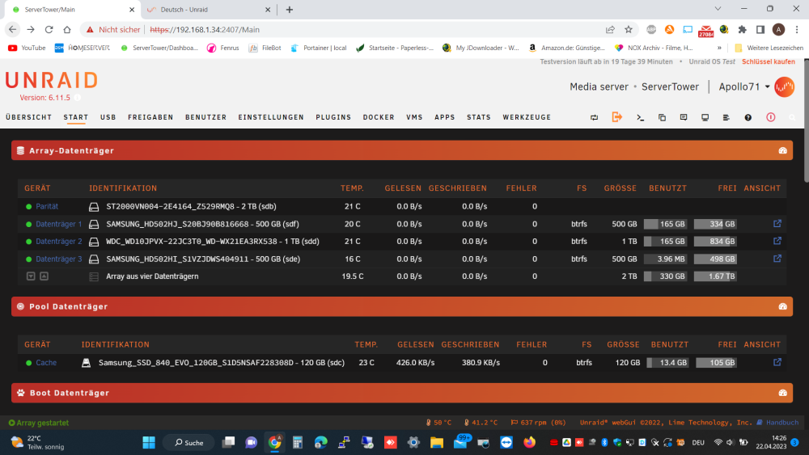Click the 165 GB used bar of Datenträger 1

(665, 224)
